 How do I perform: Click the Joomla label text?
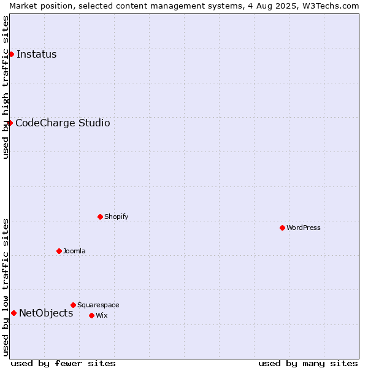point(74,251)
